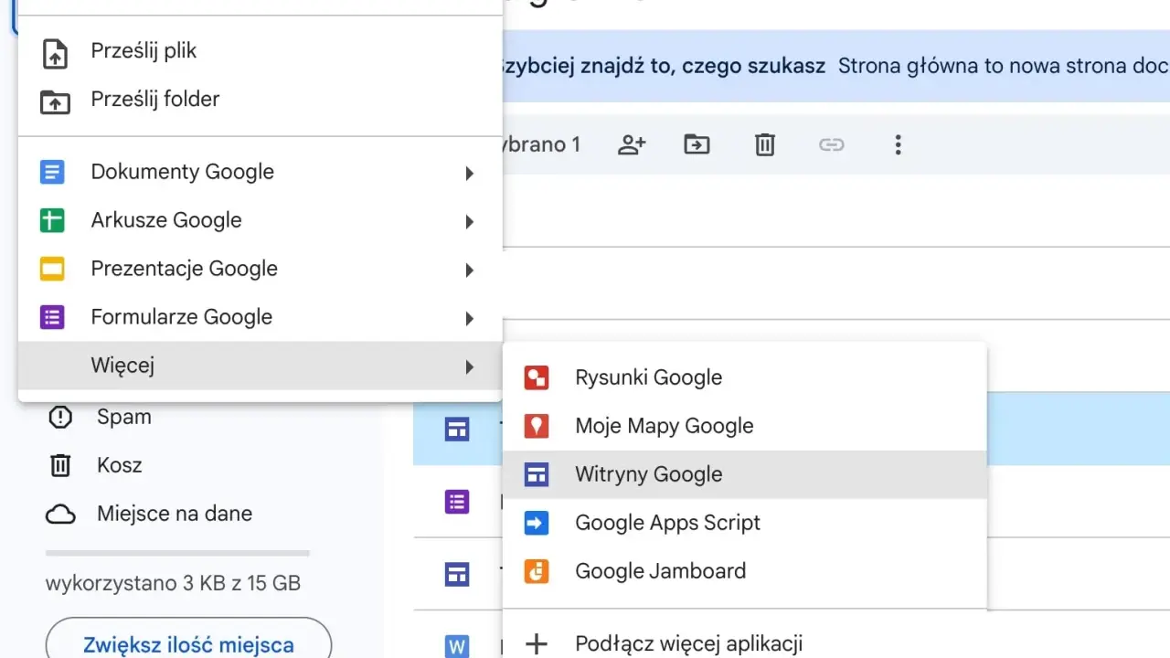Click the copy link icon
The image size is (1170, 658).
click(x=831, y=144)
